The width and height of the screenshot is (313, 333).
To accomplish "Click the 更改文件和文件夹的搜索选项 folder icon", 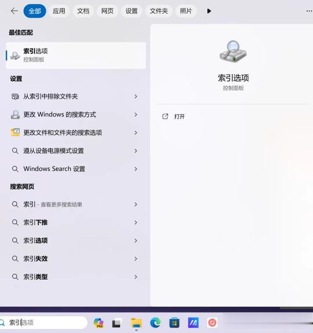I will click(15, 133).
